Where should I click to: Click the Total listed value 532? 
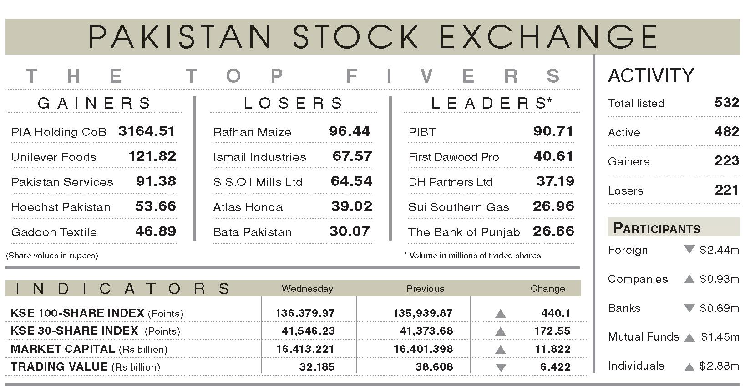point(727,102)
